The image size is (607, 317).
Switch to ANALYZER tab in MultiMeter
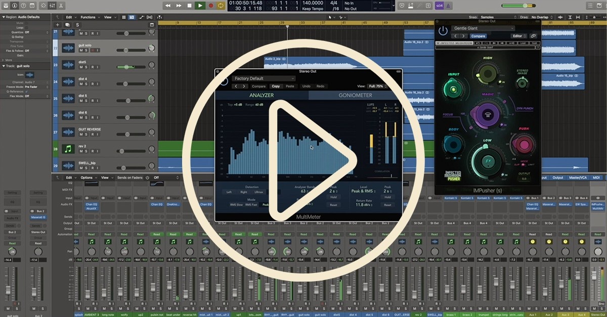click(x=262, y=95)
